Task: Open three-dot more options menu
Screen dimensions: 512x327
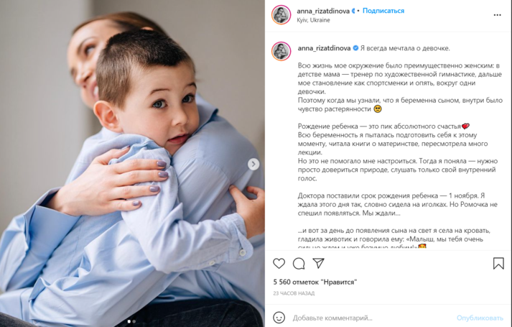Action: click(x=497, y=15)
